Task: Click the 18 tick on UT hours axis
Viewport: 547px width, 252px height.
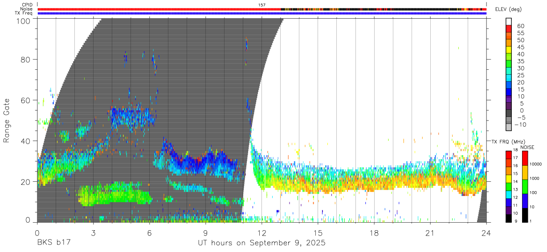Action: click(374, 233)
